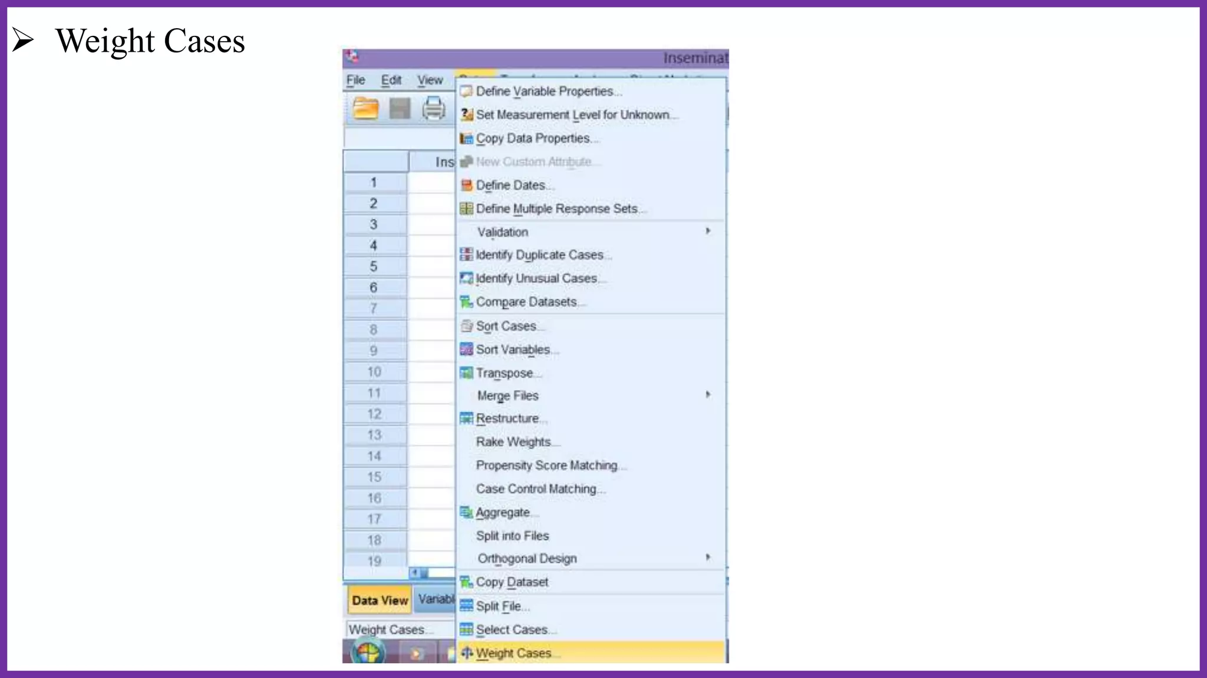Click the Windows Start orb
Image resolution: width=1207 pixels, height=678 pixels.
368,653
